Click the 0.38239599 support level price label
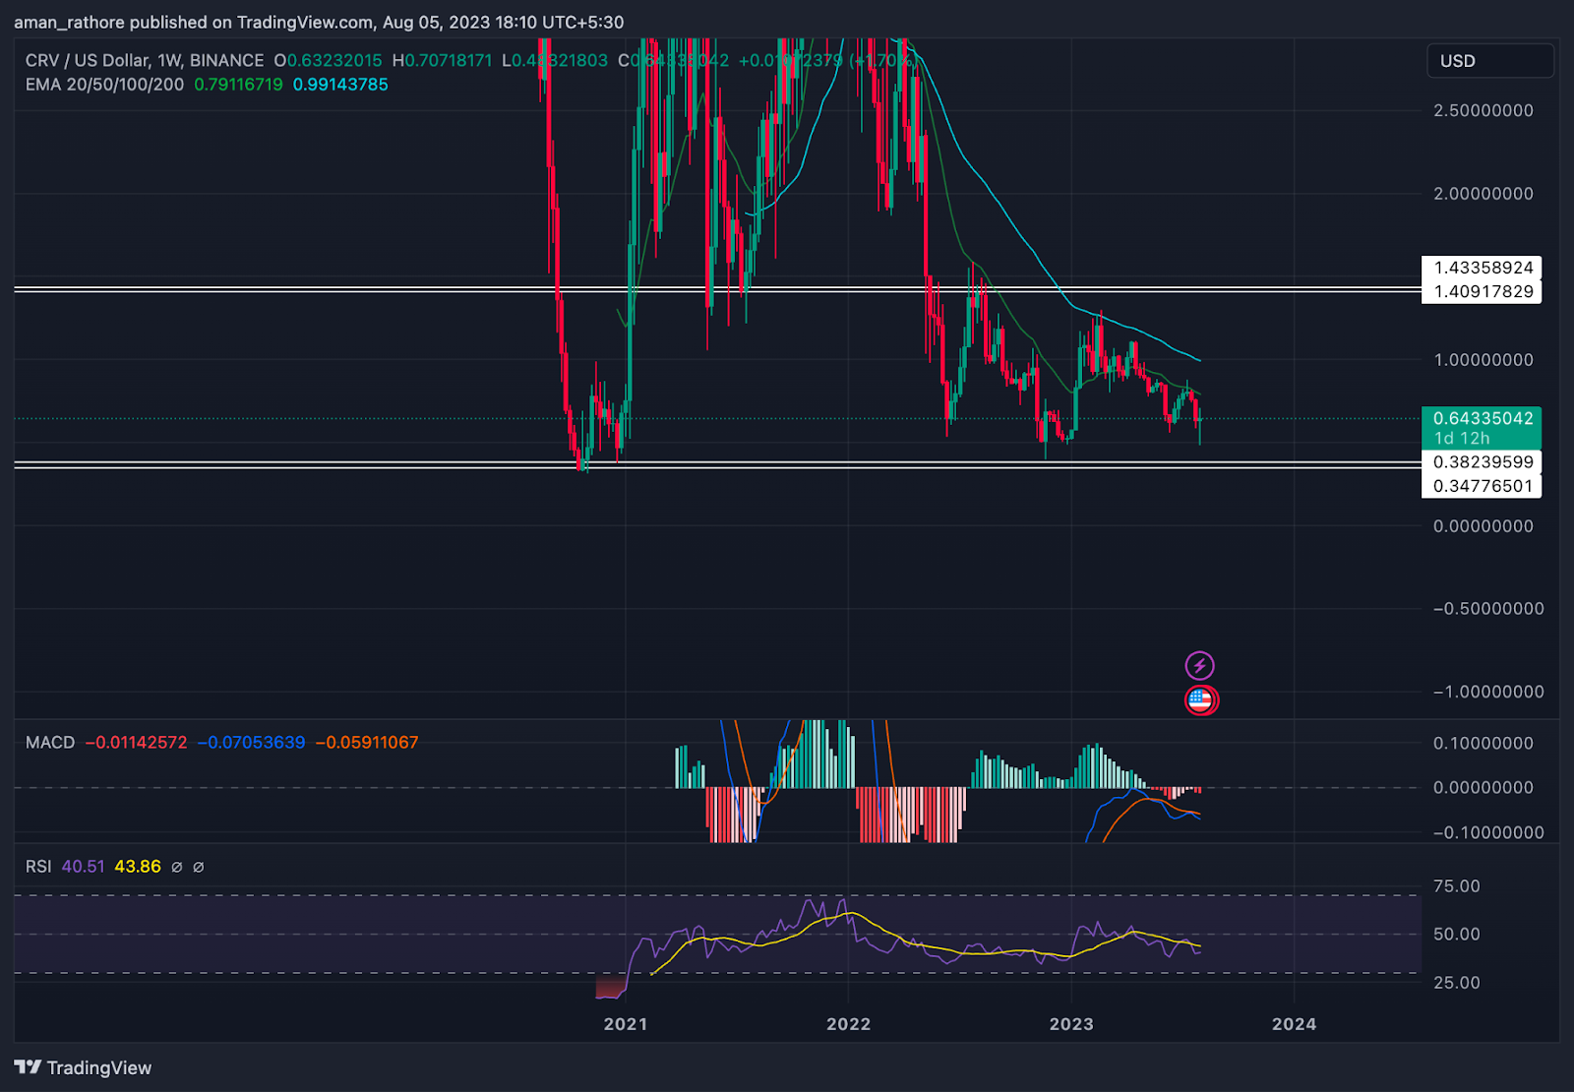The width and height of the screenshot is (1574, 1092). coord(1482,462)
